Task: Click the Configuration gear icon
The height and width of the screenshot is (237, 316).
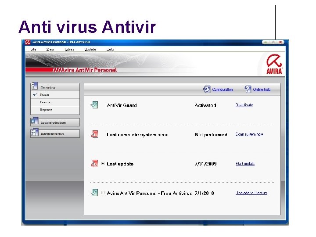Action: tap(207, 89)
